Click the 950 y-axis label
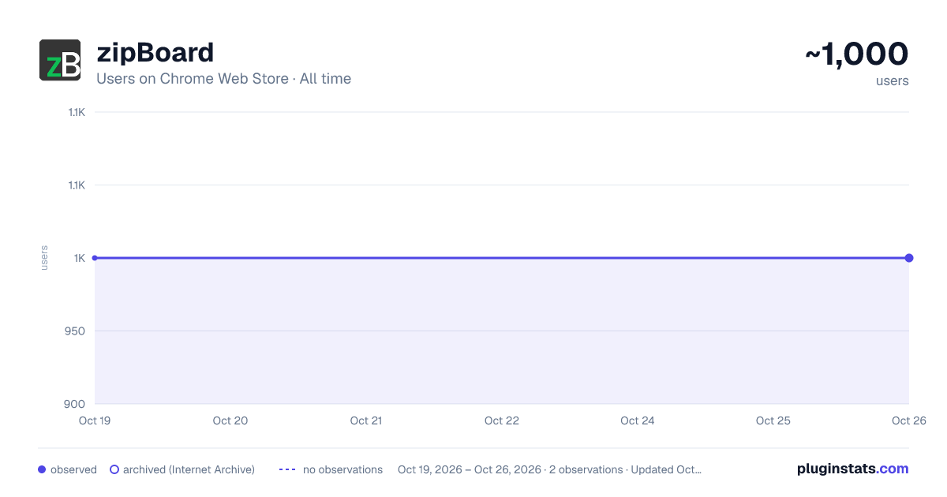The height and width of the screenshot is (497, 947). point(75,331)
